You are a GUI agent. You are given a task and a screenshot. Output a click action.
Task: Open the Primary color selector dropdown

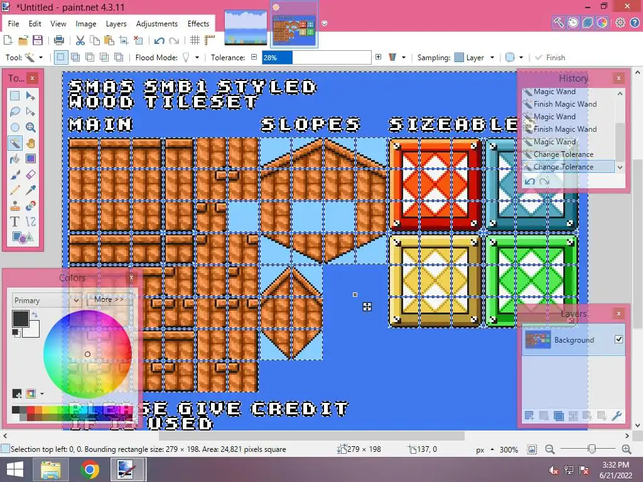point(46,301)
